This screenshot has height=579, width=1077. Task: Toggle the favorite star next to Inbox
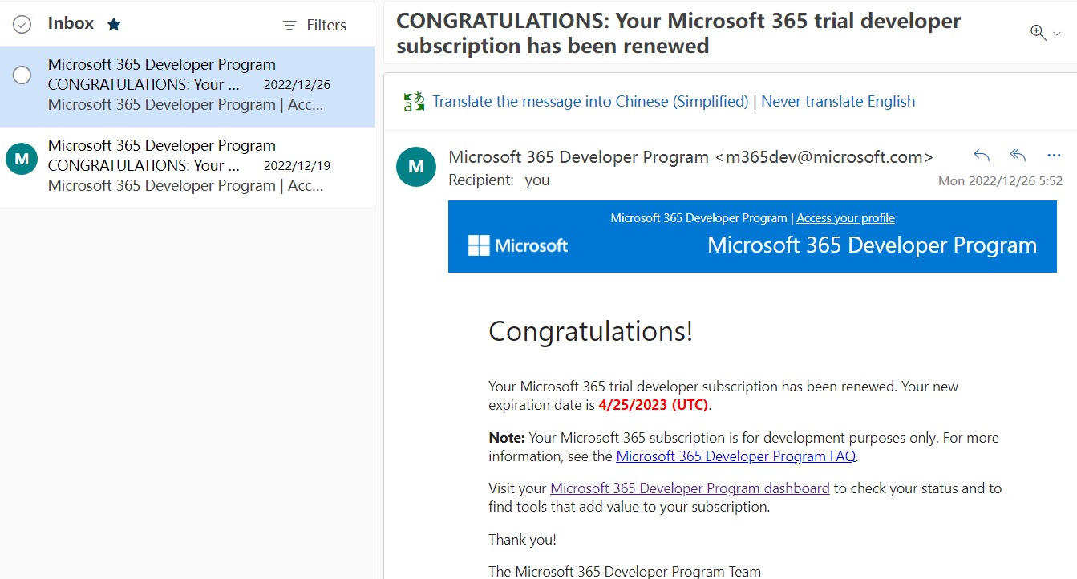click(114, 23)
